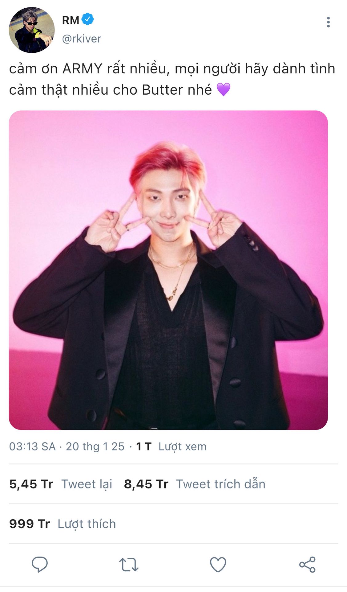347x592 pixels.
Task: Click the blue verified badge
Action: pos(88,19)
